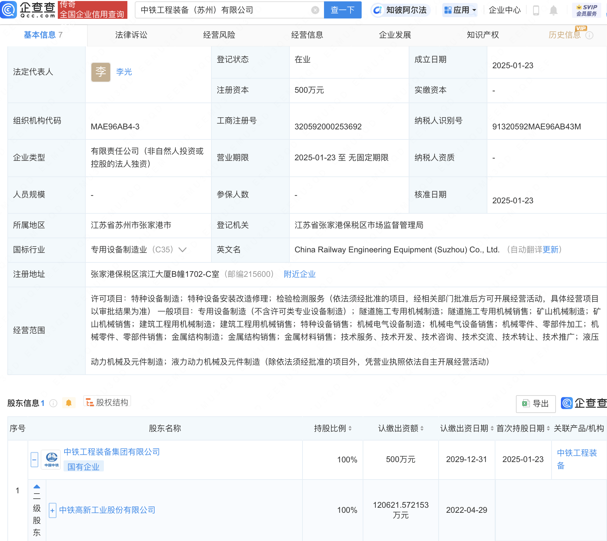The height and width of the screenshot is (541, 607).
Task: Click 专用设备制造业 (C35) industry text
Action: point(132,250)
